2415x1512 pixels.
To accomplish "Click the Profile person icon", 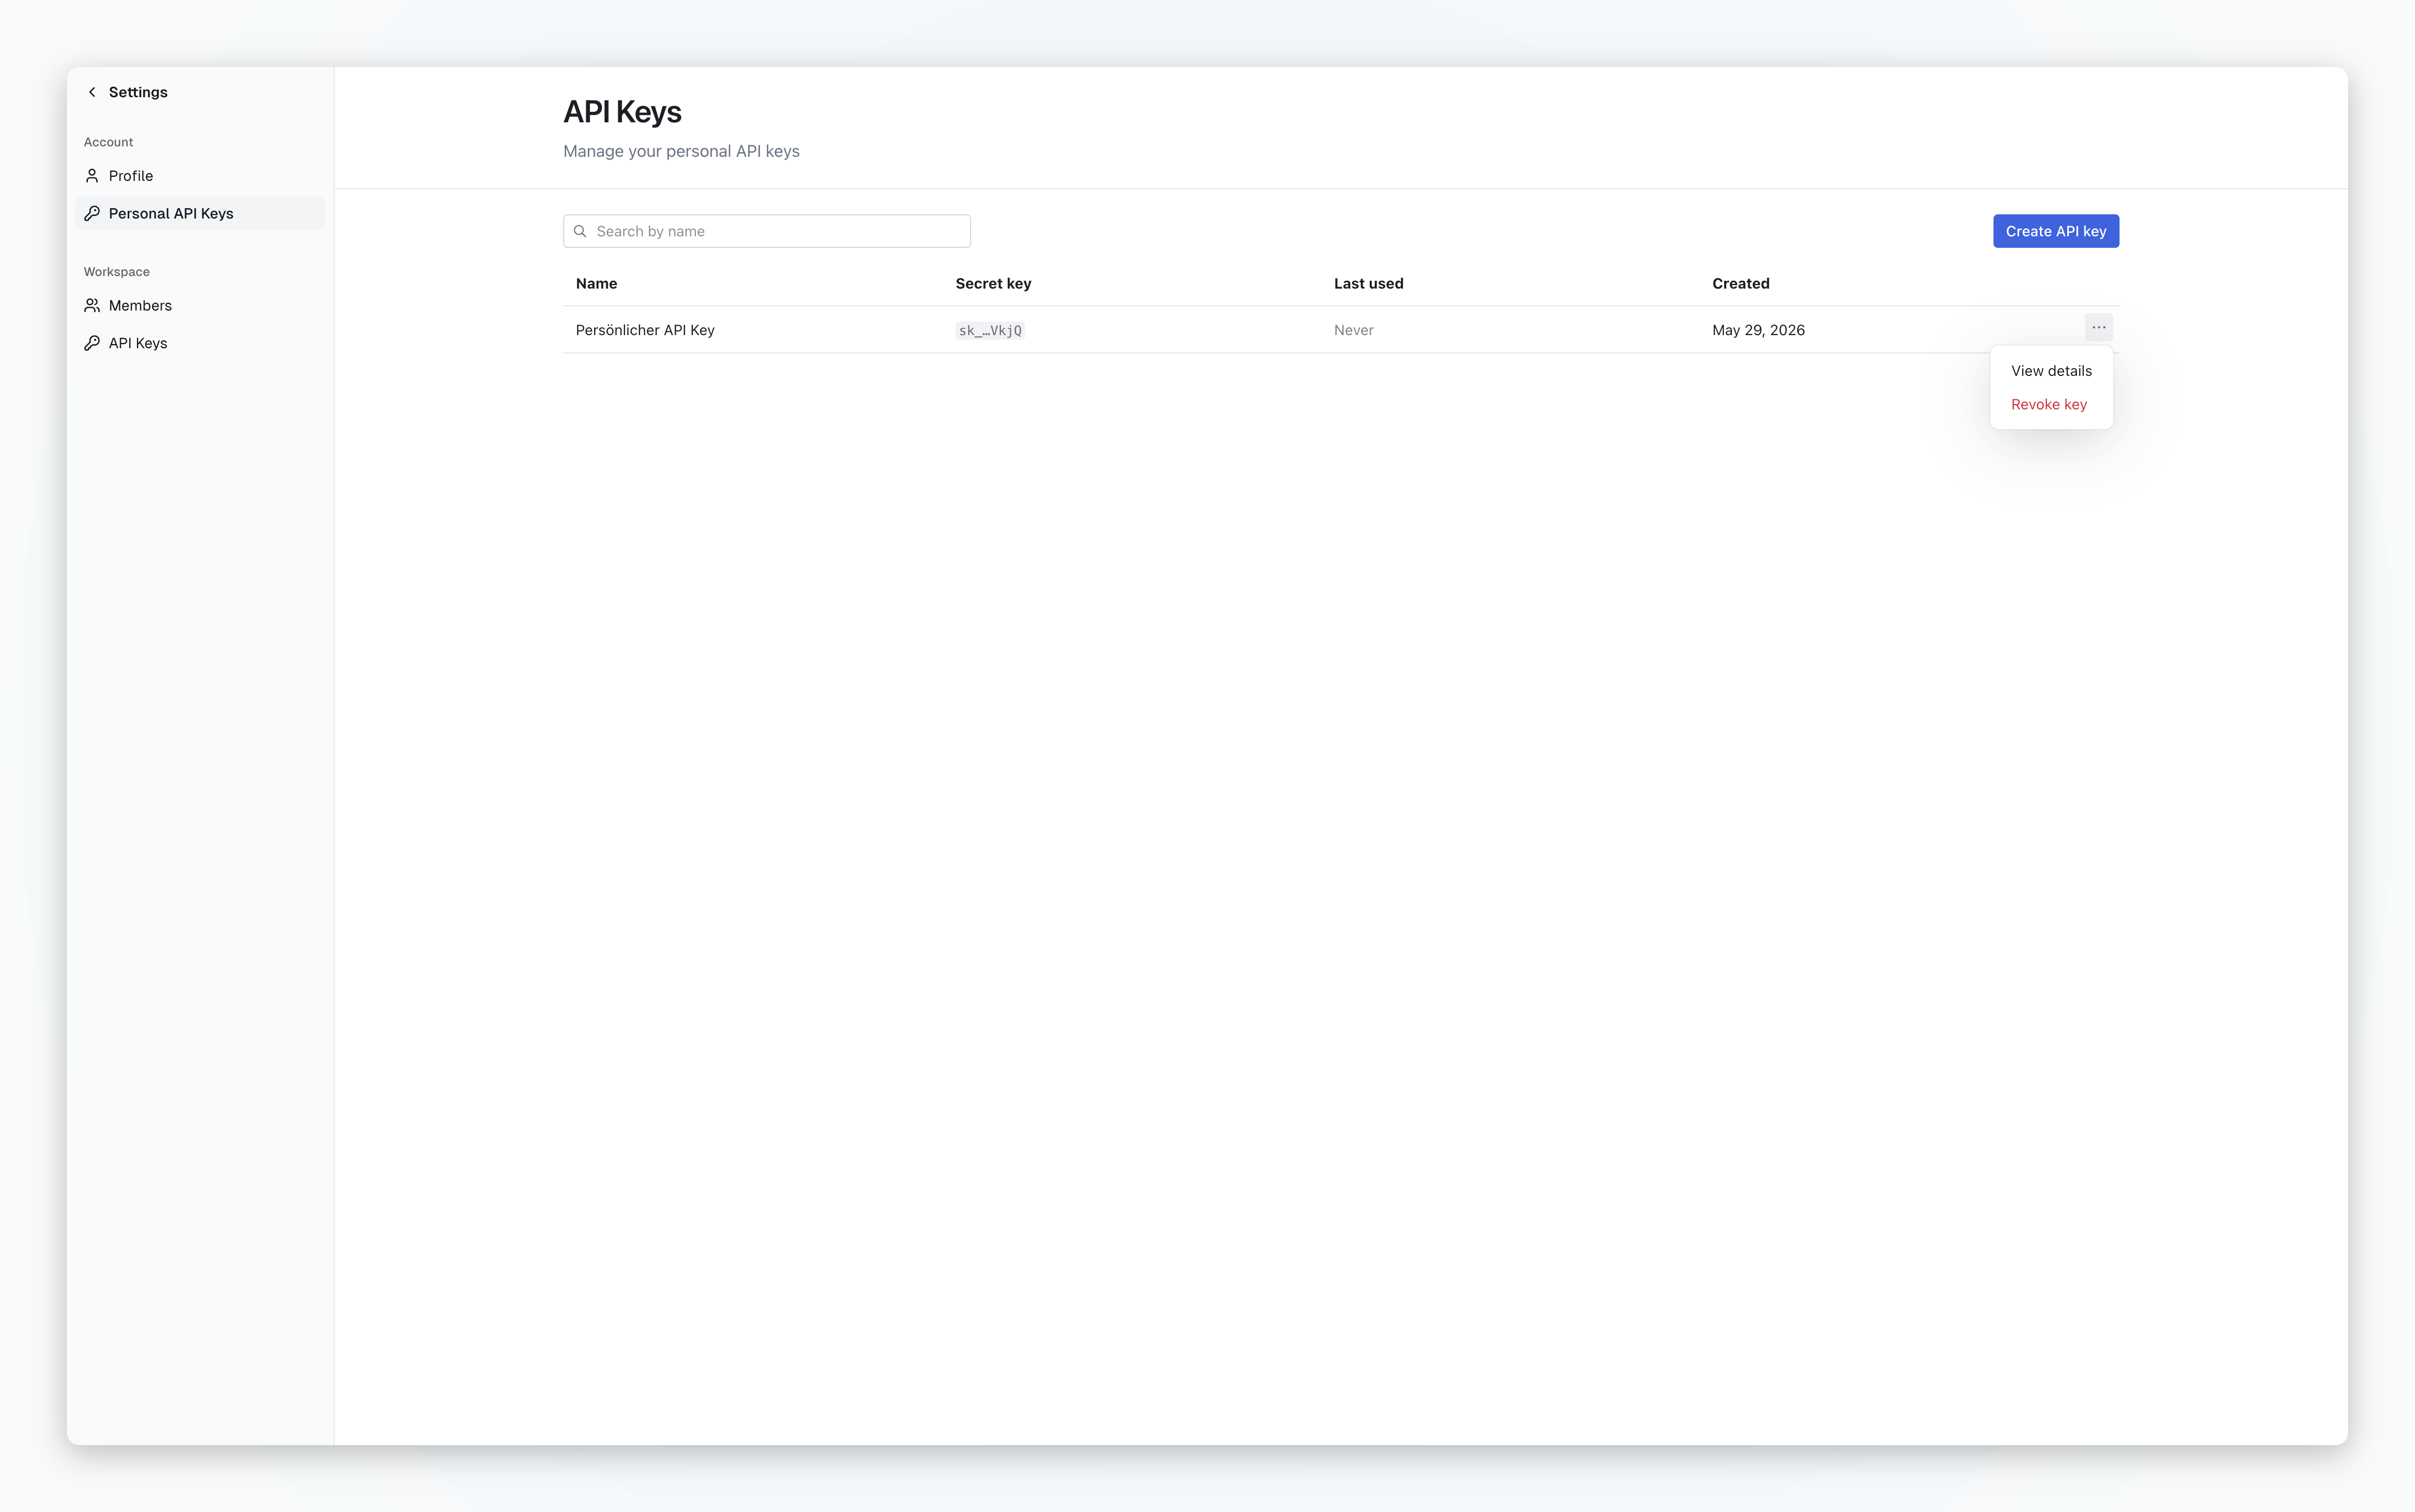I will click(x=92, y=176).
